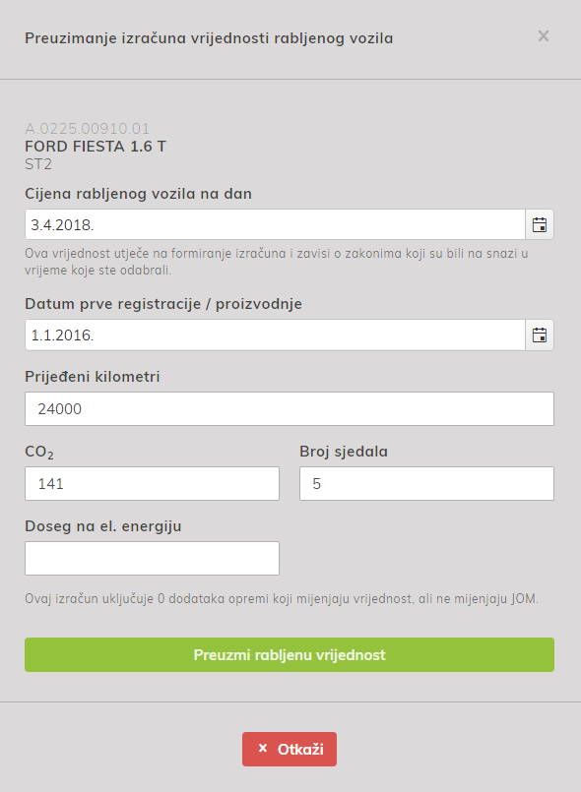Click the green Preuzmi rabljenu vrijednost button

[290, 654]
